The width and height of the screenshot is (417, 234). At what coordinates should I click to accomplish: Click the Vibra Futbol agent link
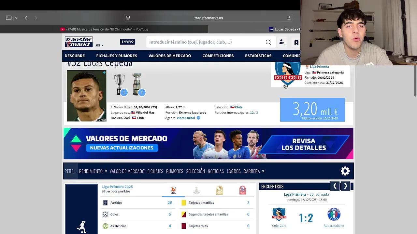[186, 118]
